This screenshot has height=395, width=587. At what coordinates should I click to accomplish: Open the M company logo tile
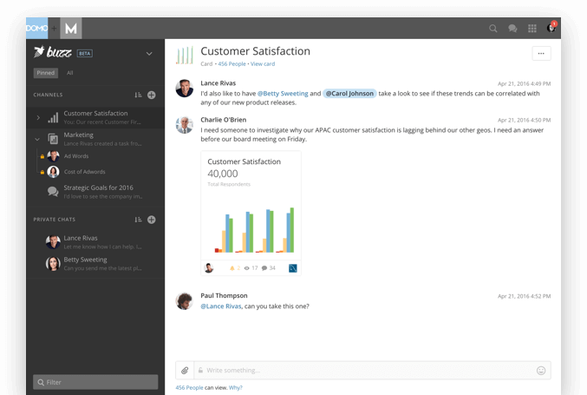coord(71,28)
